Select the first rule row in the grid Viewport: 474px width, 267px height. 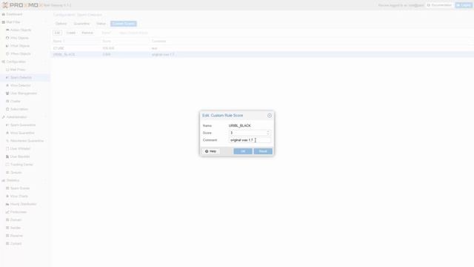[x=262, y=48]
